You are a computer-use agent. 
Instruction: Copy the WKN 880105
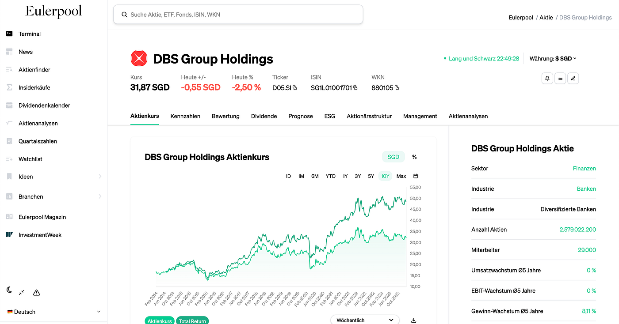[397, 88]
